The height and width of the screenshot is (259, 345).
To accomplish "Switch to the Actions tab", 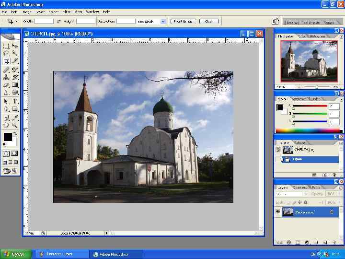I will (299, 142).
